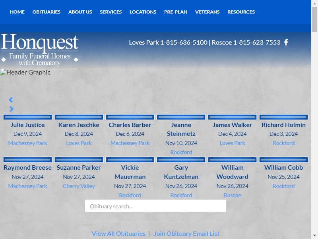Click the blue photo frame above Julie Justice

tap(27, 117)
